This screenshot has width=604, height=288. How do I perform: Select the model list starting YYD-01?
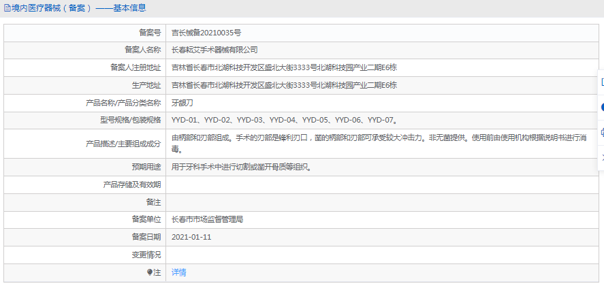[284, 120]
